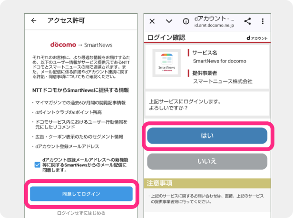Tap the 同意してログイン button
293x218 pixels.
81,194
